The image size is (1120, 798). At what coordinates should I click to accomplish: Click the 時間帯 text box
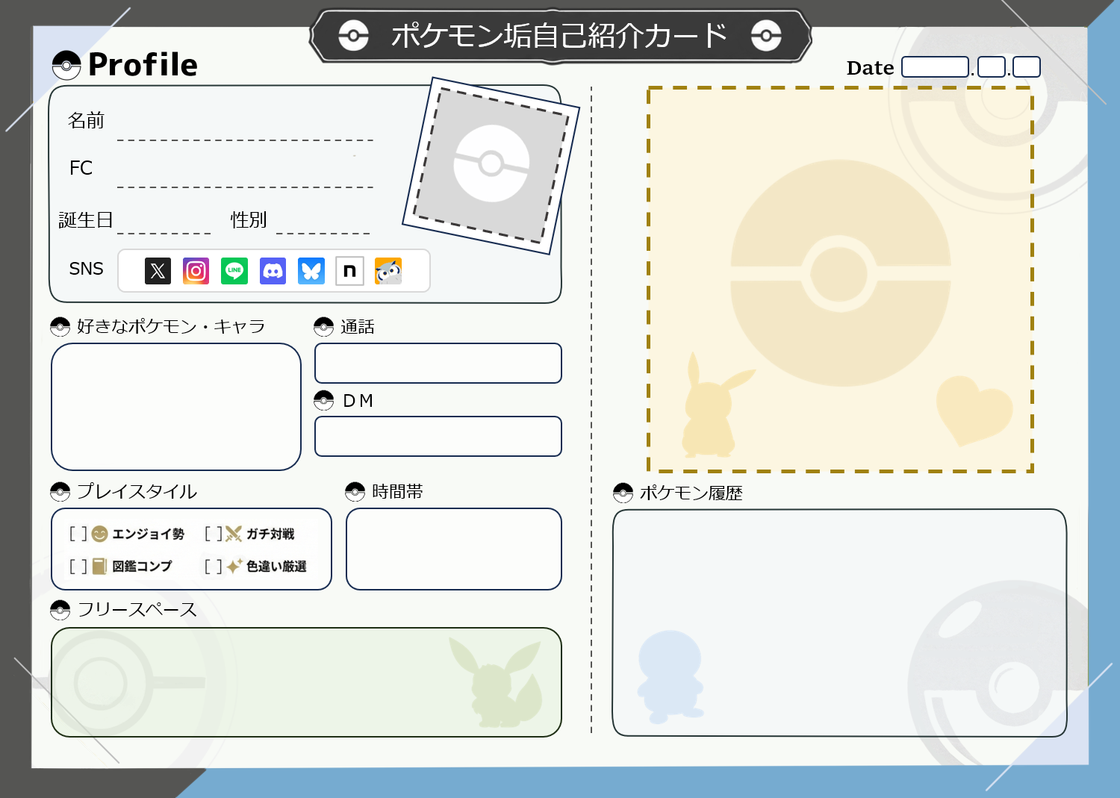point(454,549)
